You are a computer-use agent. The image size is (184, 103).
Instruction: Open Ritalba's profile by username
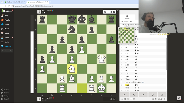(44, 11)
